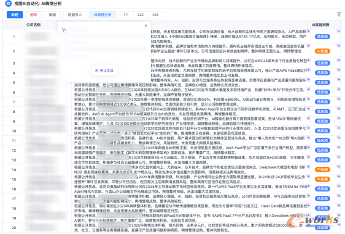Click 停止生成 to stop AI generation
345x234 pixels.
tap(104, 71)
